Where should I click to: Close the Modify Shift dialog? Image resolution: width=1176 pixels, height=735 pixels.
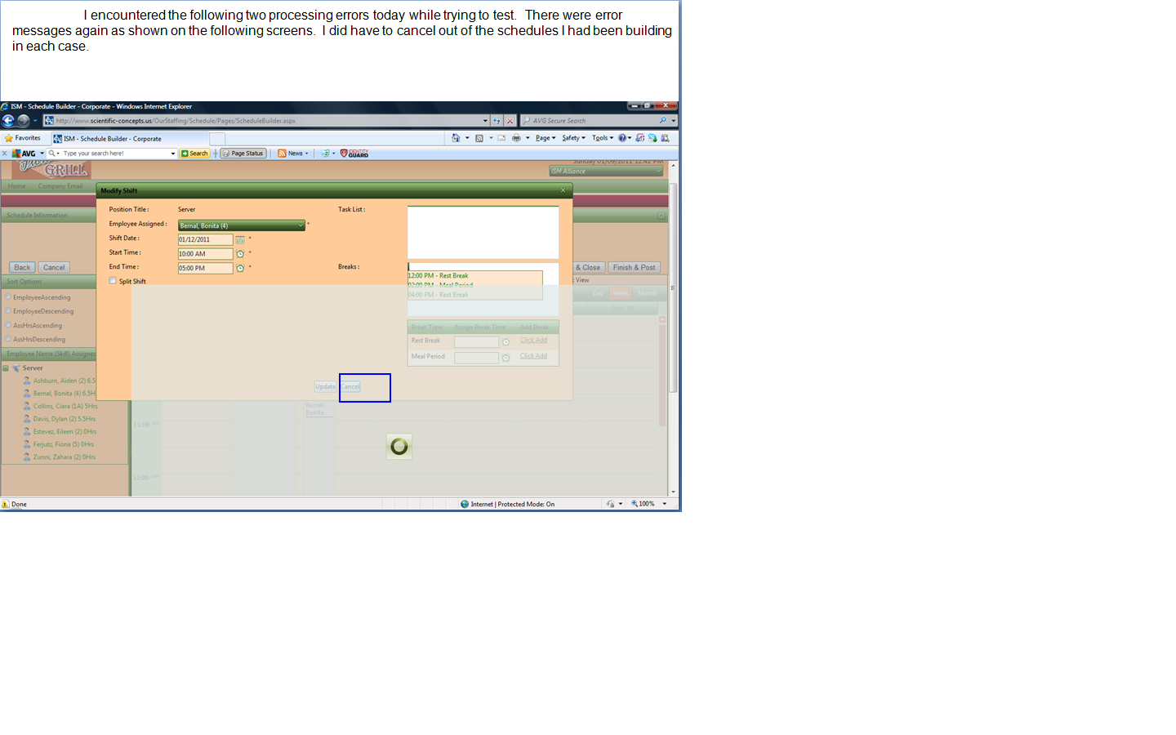[563, 190]
